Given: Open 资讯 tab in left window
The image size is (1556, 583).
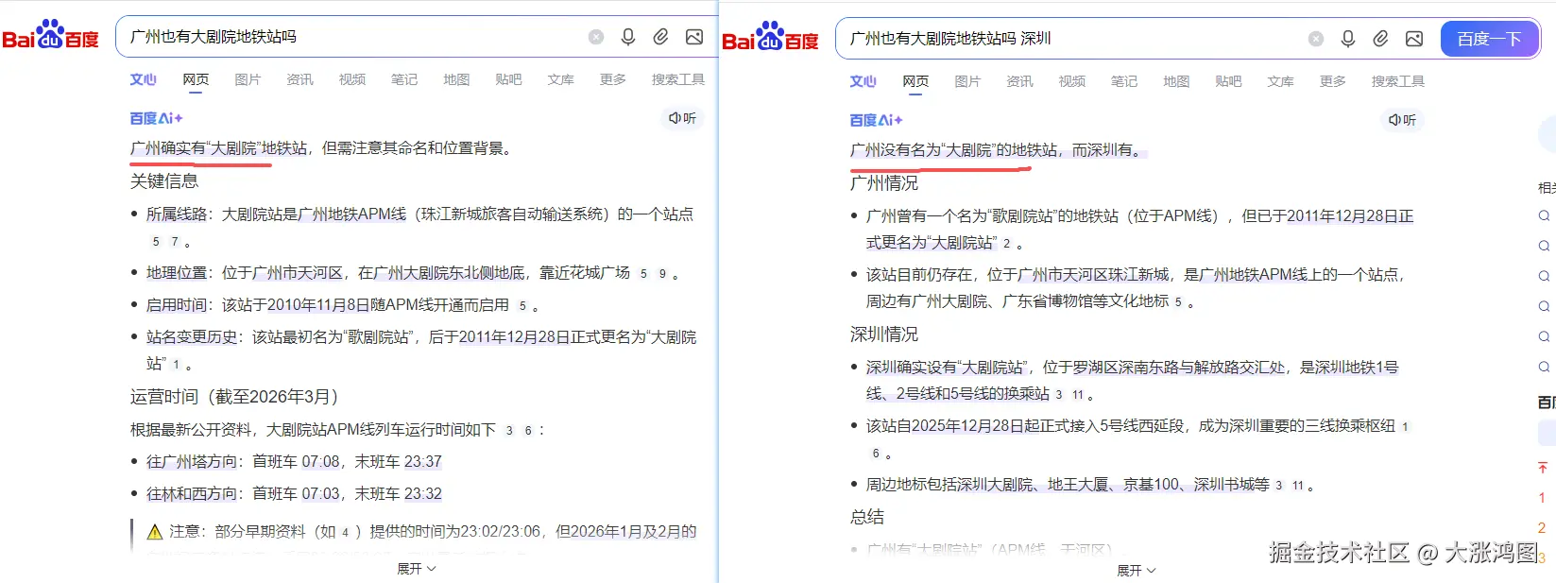Looking at the screenshot, I should click(x=300, y=79).
